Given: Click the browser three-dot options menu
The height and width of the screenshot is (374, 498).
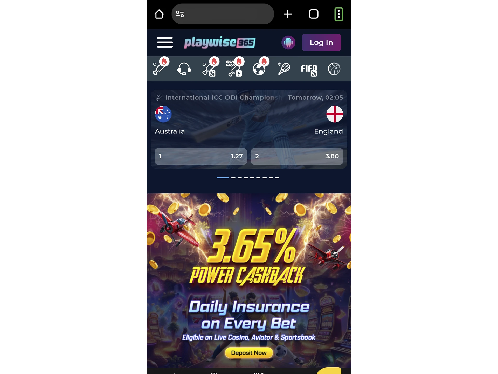Looking at the screenshot, I should pyautogui.click(x=338, y=14).
